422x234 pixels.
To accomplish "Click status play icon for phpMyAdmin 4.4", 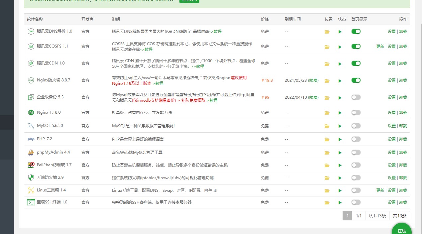I will [x=340, y=153].
